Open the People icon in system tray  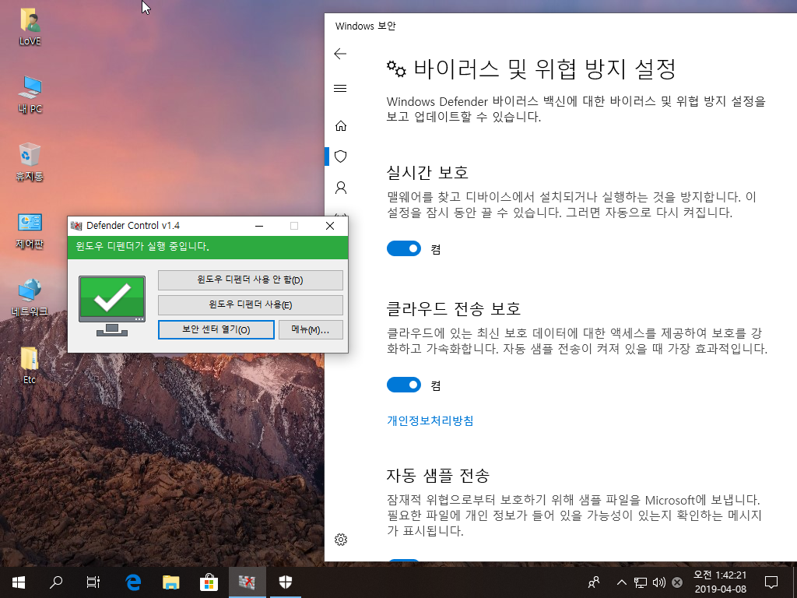tap(593, 582)
